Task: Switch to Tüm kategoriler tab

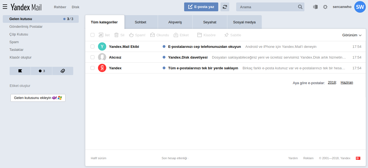Action: click(x=104, y=22)
